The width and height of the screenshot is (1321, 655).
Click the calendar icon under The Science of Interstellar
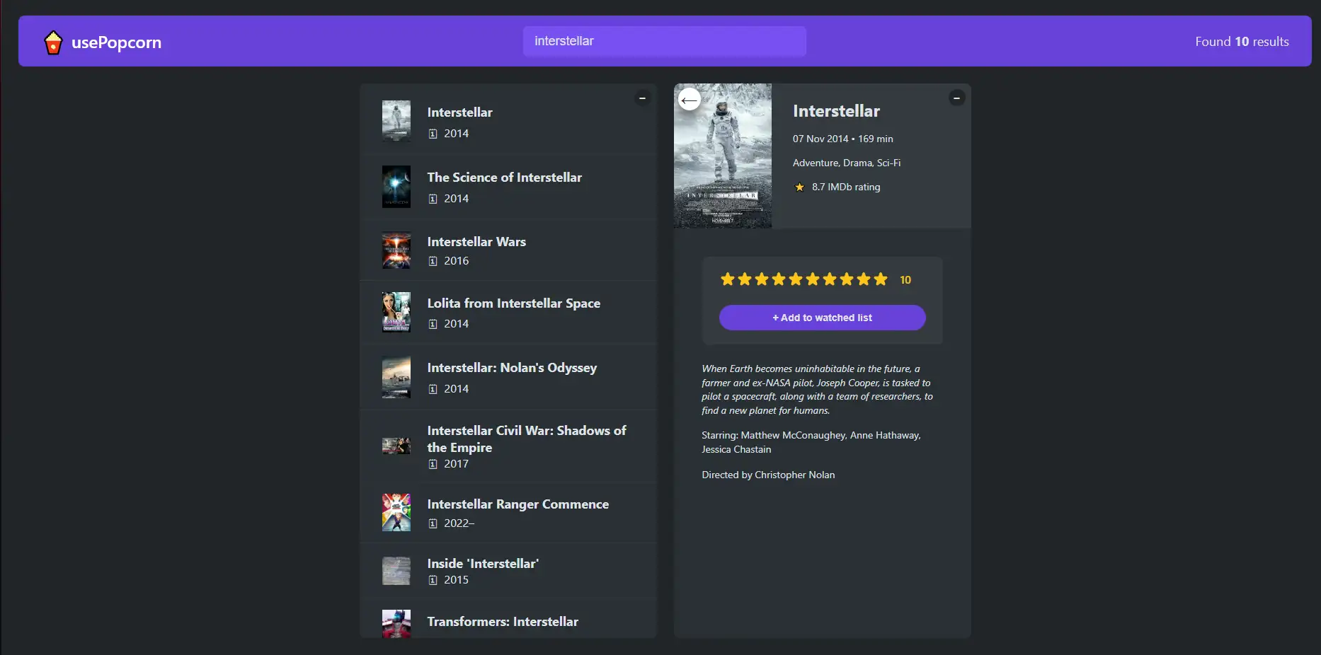click(433, 199)
